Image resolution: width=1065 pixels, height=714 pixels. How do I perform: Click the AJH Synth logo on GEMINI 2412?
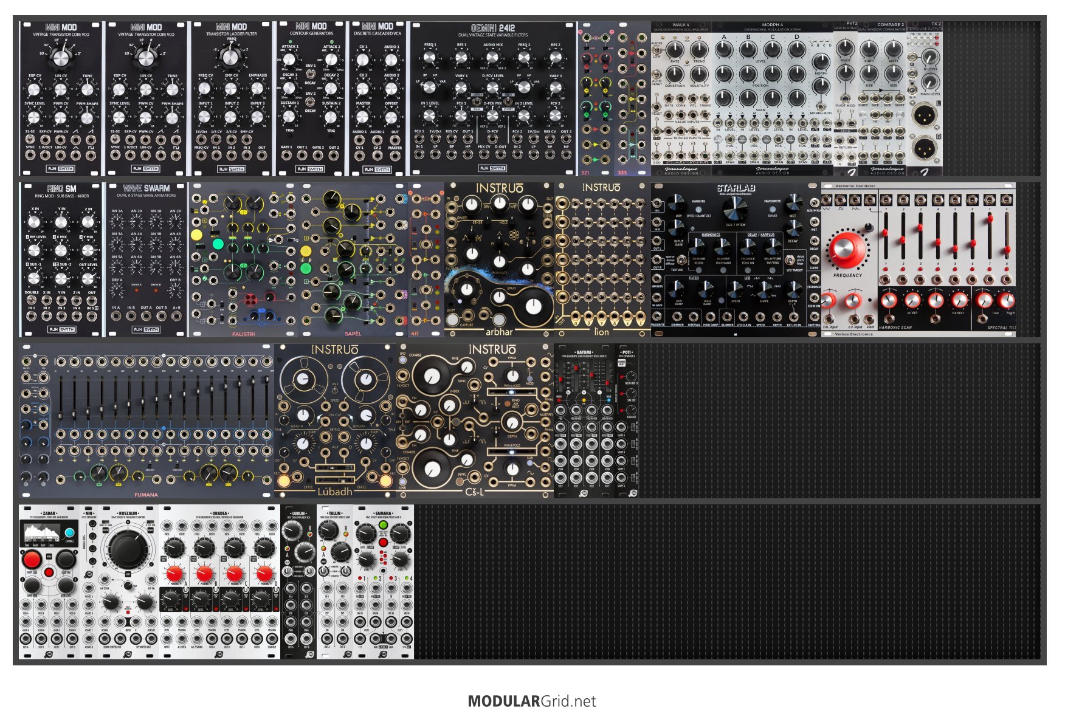point(492,168)
